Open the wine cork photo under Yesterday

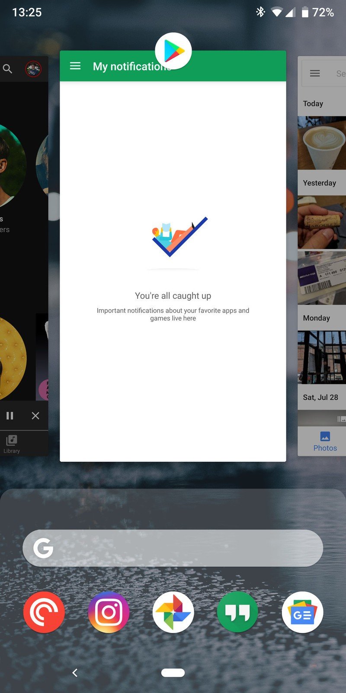coord(322,222)
